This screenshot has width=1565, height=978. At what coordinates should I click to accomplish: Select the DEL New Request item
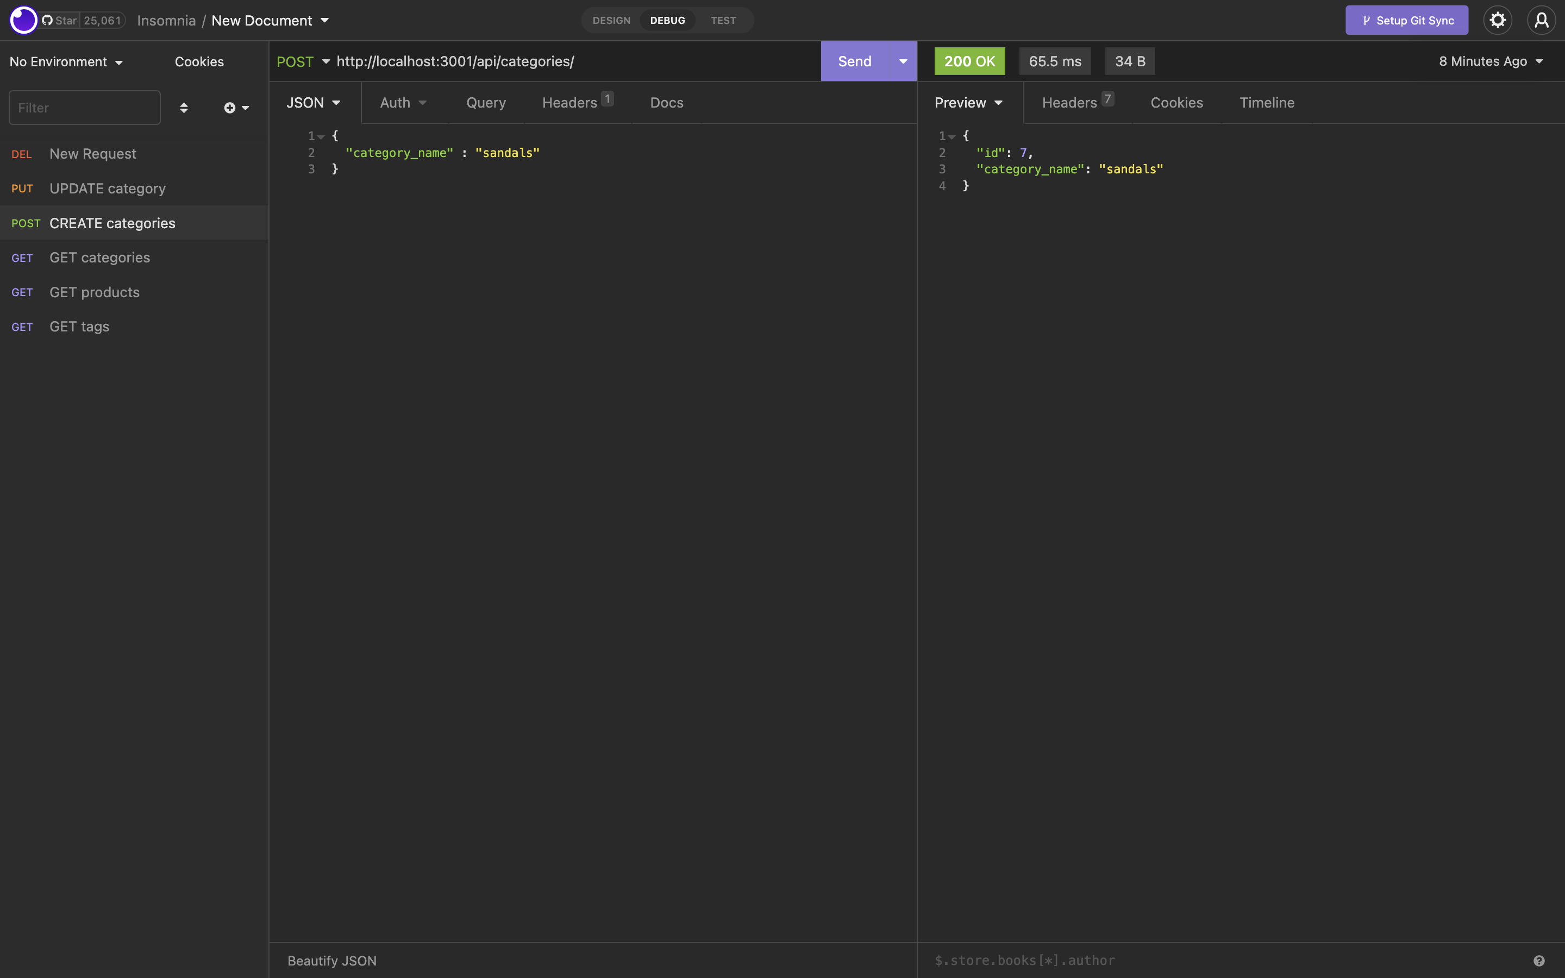coord(134,154)
